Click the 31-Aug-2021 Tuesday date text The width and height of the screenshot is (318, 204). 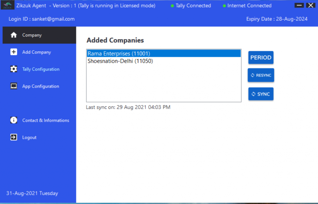click(x=32, y=193)
